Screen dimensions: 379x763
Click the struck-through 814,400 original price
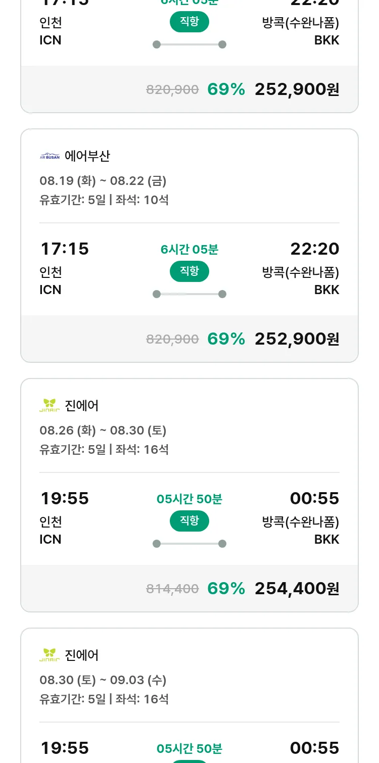[x=172, y=589]
